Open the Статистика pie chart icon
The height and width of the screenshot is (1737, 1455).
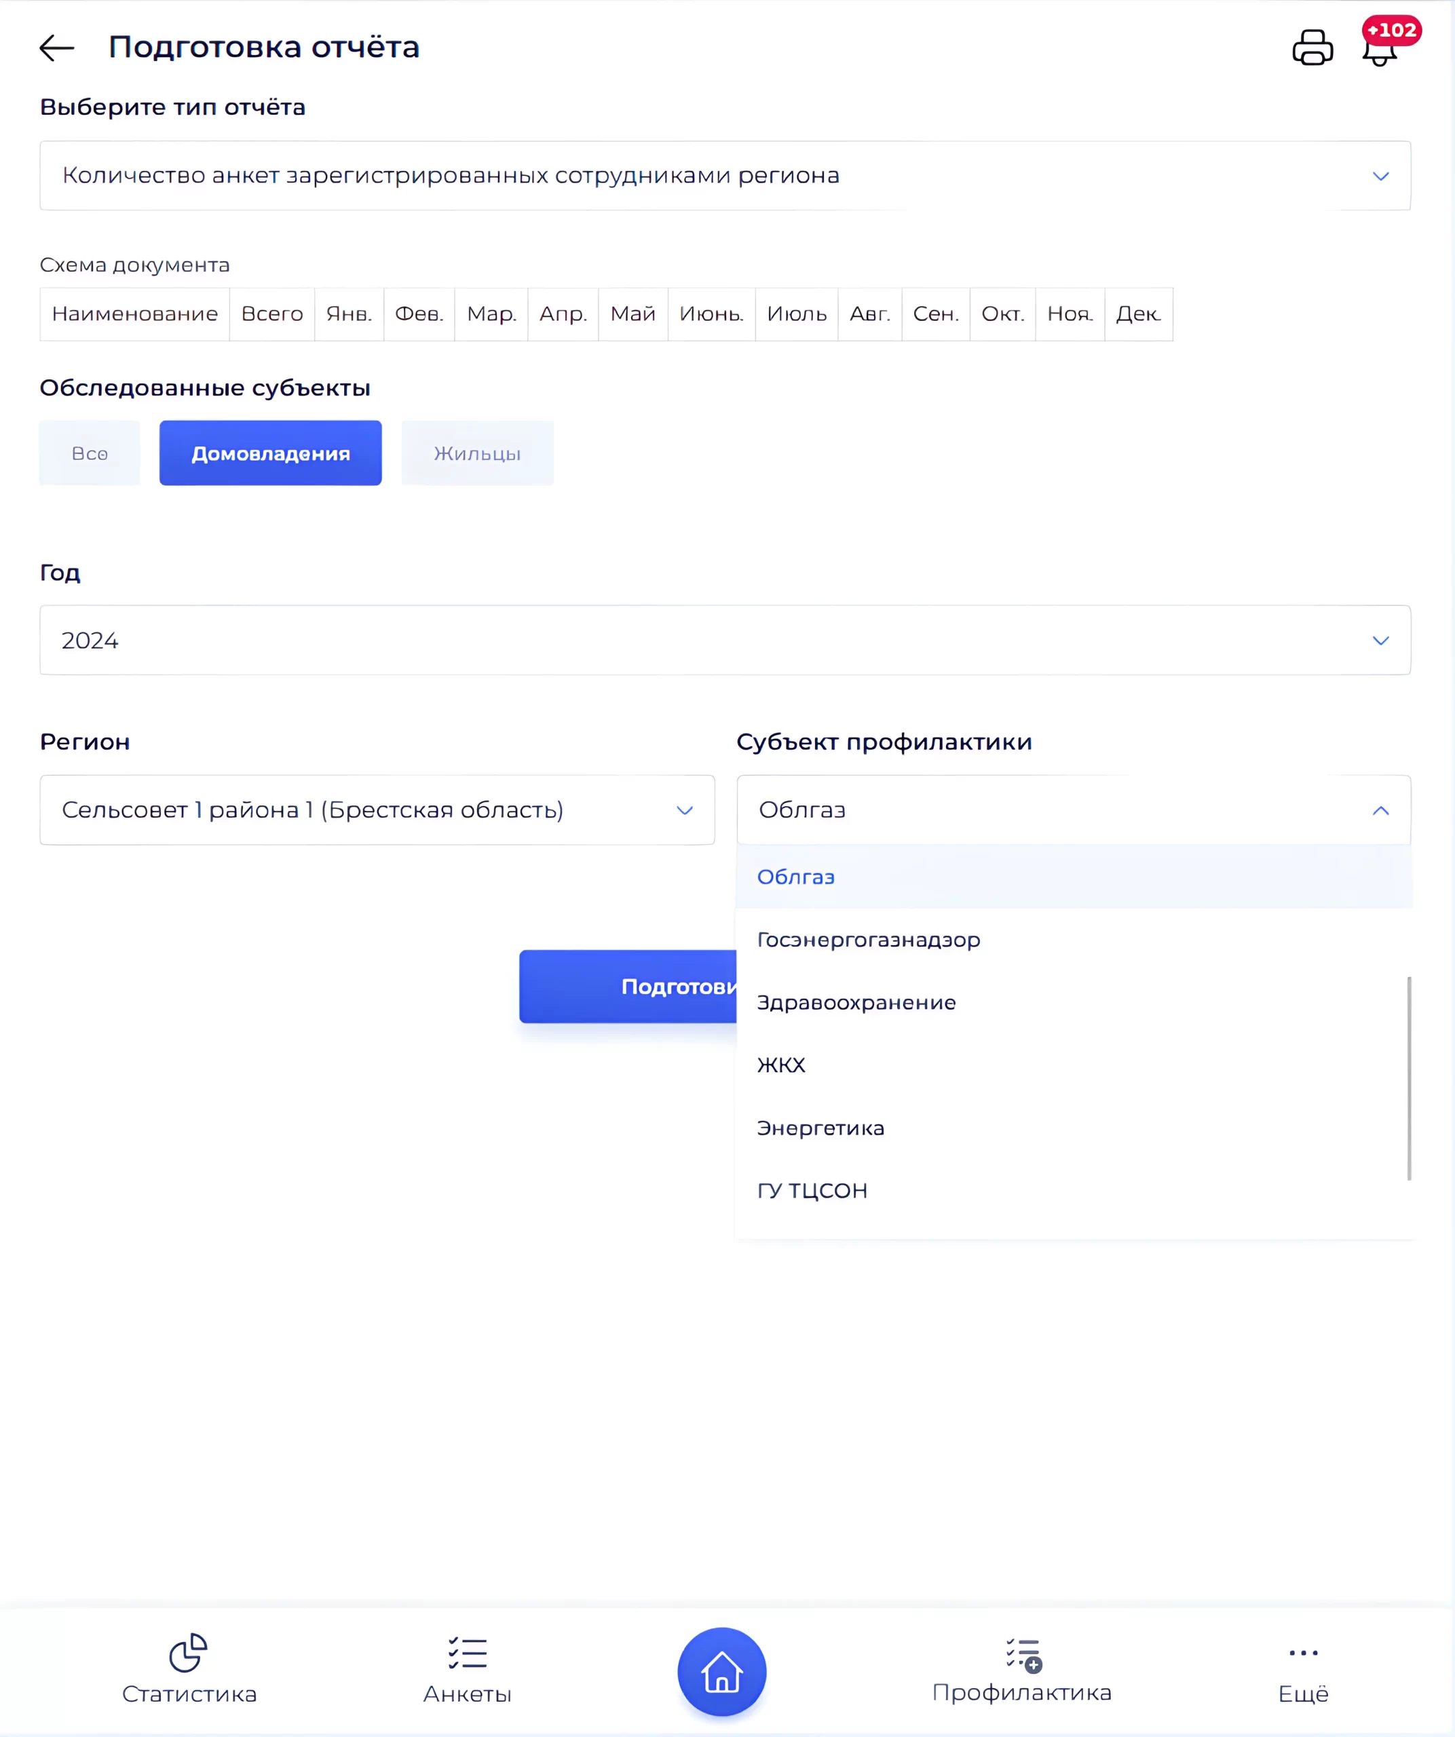pyautogui.click(x=189, y=1653)
